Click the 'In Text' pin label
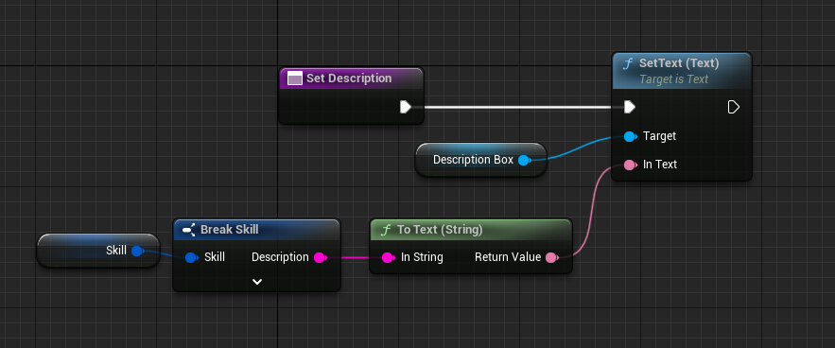Image resolution: width=835 pixels, height=348 pixels. [660, 165]
